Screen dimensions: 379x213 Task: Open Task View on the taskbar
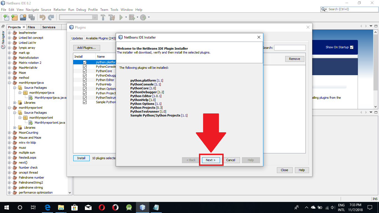33,207
